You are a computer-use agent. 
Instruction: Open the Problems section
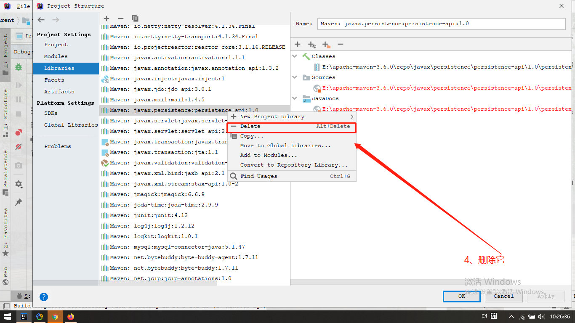pos(58,146)
